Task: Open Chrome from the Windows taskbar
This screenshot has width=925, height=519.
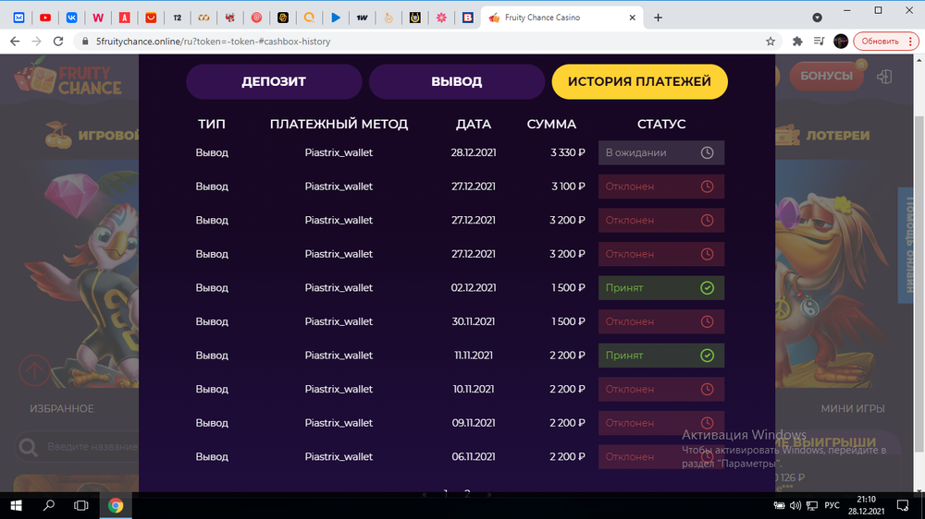Action: [x=116, y=505]
